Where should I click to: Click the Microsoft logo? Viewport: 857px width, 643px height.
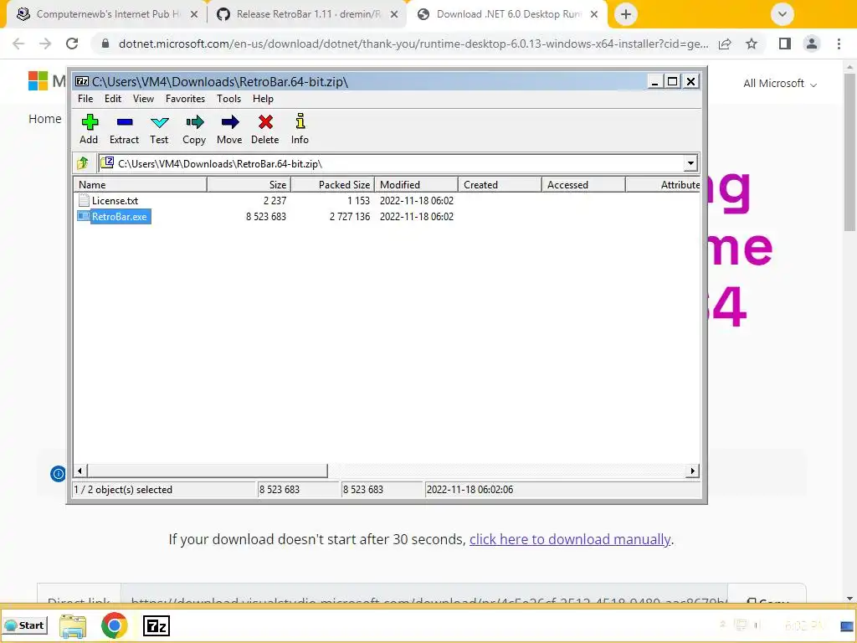click(38, 81)
